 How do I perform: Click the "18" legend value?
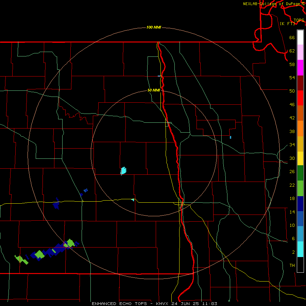[292, 199]
